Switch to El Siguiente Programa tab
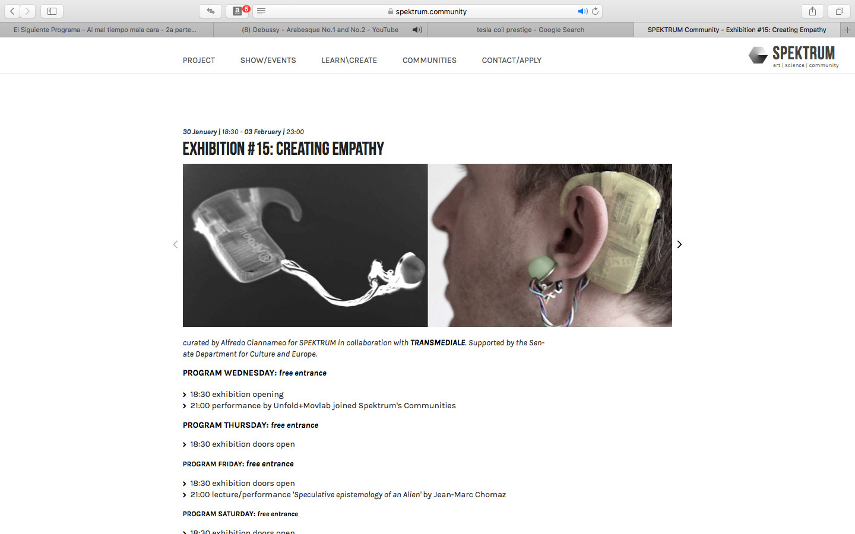Screen dimensions: 855x534 pos(105,30)
